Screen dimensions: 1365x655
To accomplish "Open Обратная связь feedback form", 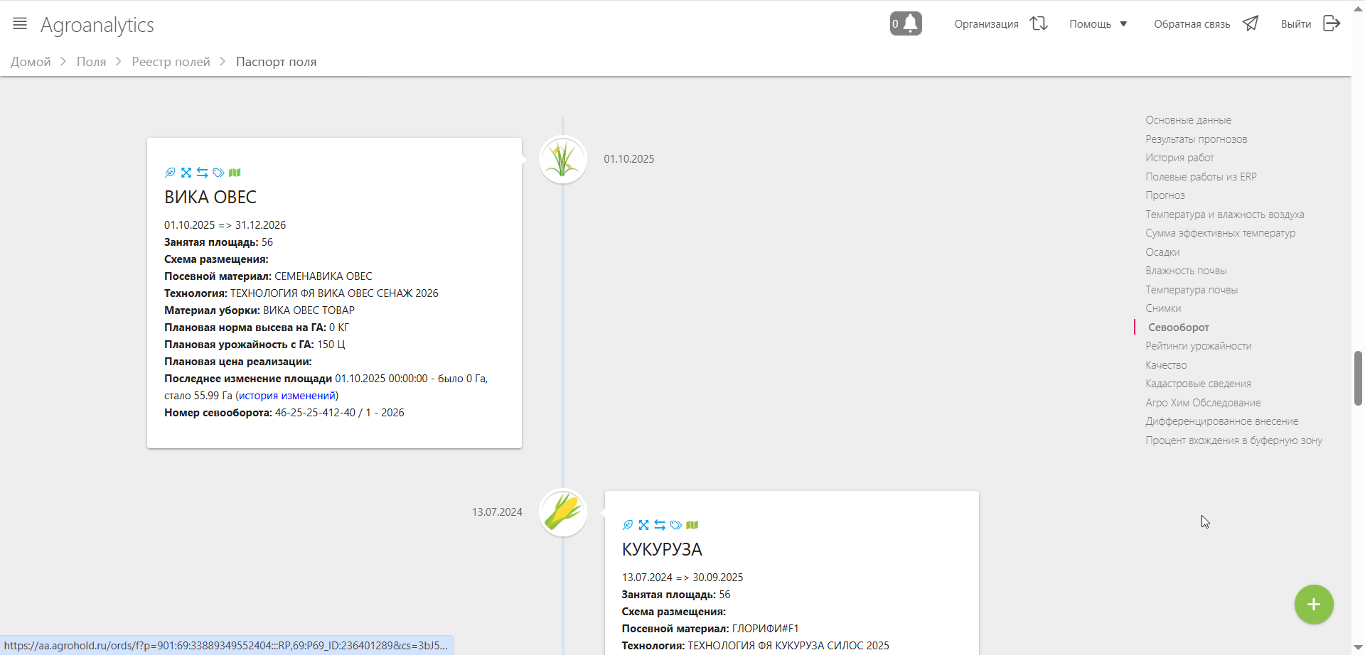I will pyautogui.click(x=1206, y=24).
